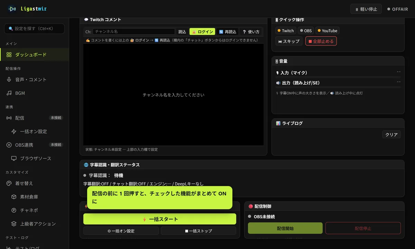Click the globe icon in 字幕認識・翻訳ステータス header
Screen dimensions: 415x249
(86, 165)
